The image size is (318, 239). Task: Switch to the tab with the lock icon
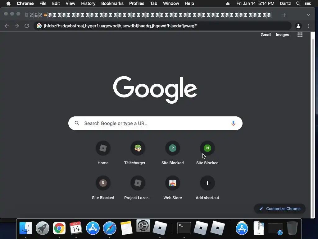click(36, 15)
